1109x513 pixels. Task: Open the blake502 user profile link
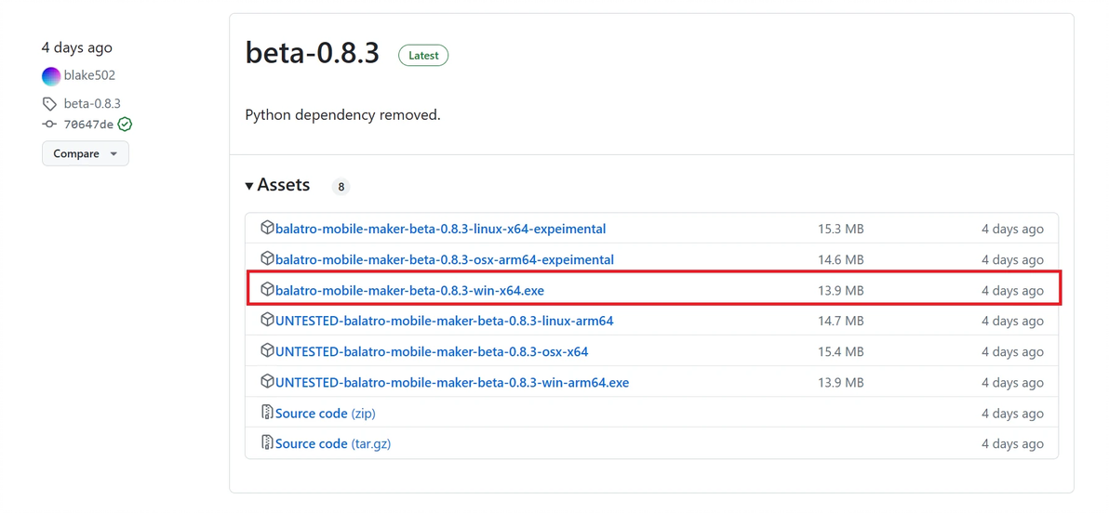(x=89, y=75)
